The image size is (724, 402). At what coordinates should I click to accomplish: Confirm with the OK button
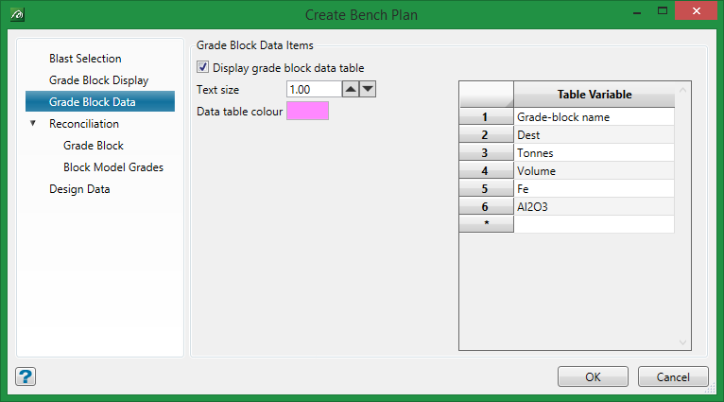pyautogui.click(x=593, y=376)
